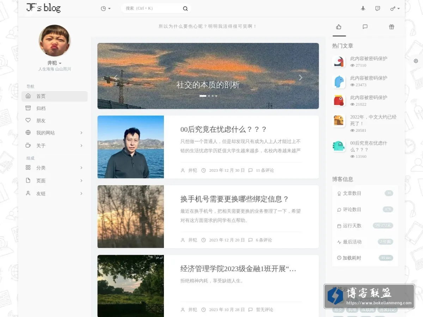Click the profile avatar photo
This screenshot has height=317, width=423.
click(55, 41)
